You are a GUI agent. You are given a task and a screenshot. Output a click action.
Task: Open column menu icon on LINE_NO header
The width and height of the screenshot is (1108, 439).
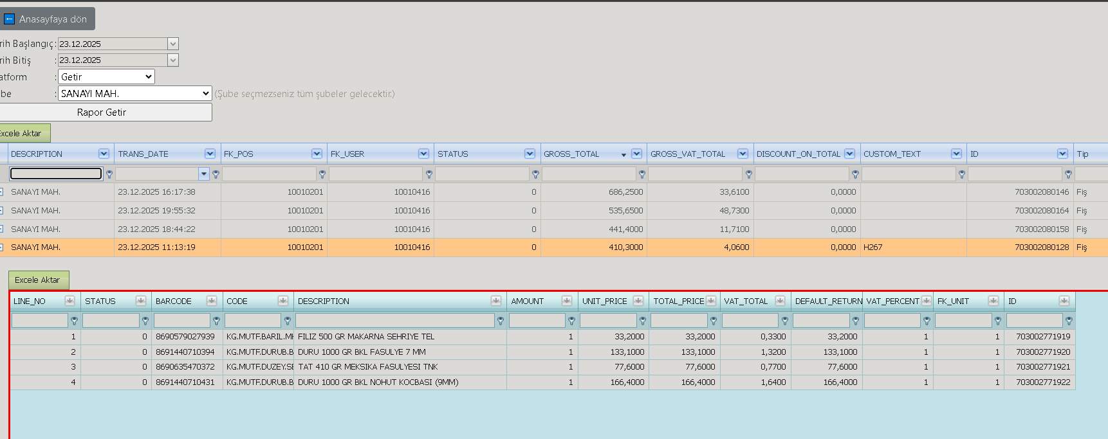[x=69, y=301]
